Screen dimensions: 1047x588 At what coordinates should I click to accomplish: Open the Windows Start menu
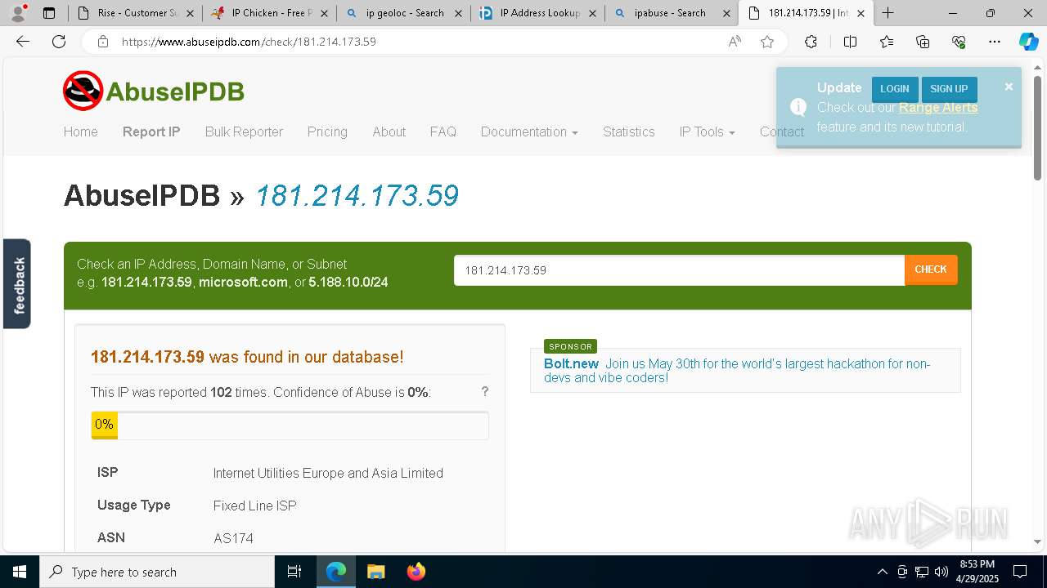20,572
